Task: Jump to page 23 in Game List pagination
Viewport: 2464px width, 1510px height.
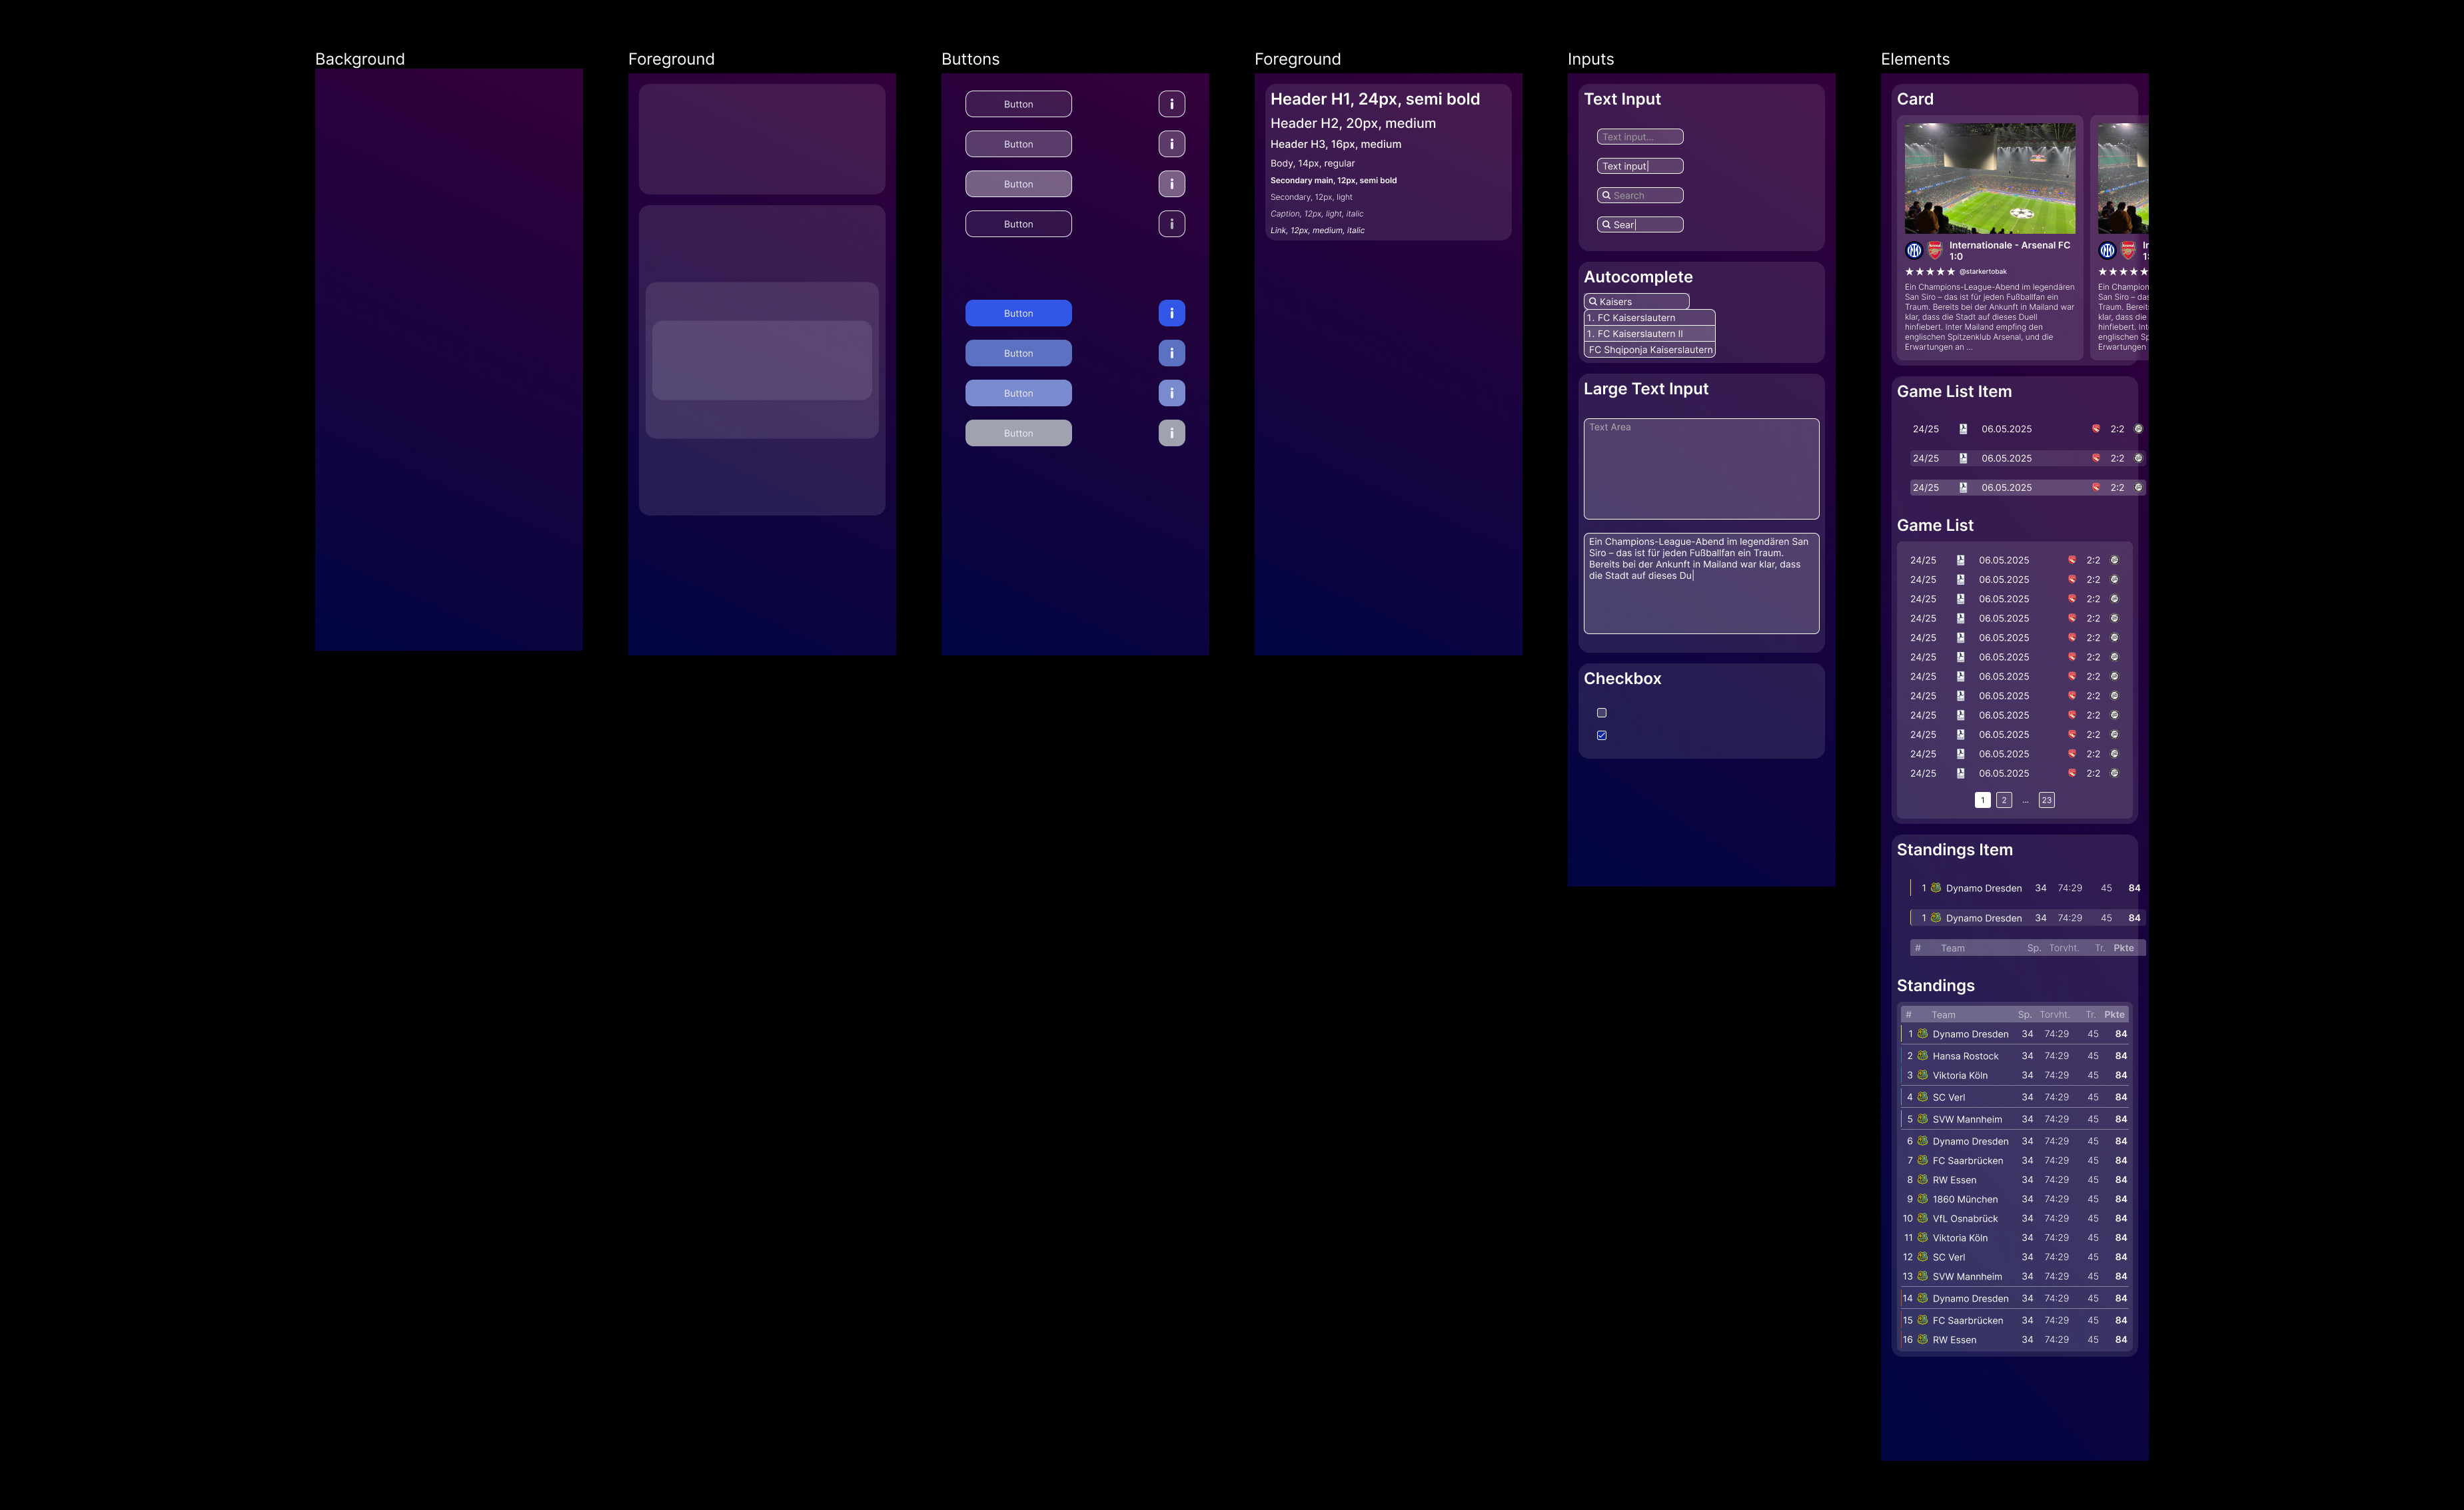Action: pyautogui.click(x=2046, y=801)
